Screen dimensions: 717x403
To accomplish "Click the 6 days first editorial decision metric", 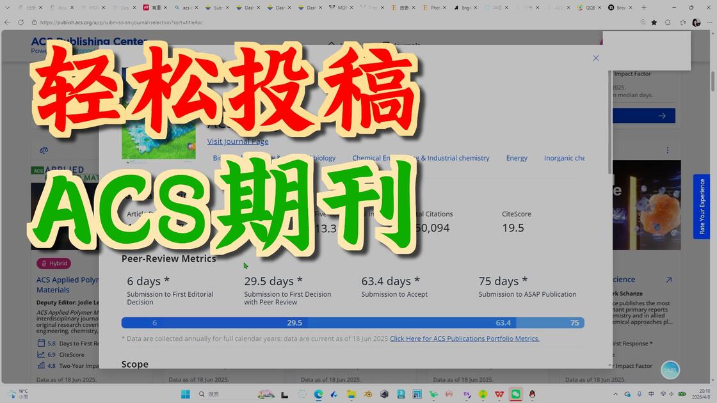I will pyautogui.click(x=170, y=290).
